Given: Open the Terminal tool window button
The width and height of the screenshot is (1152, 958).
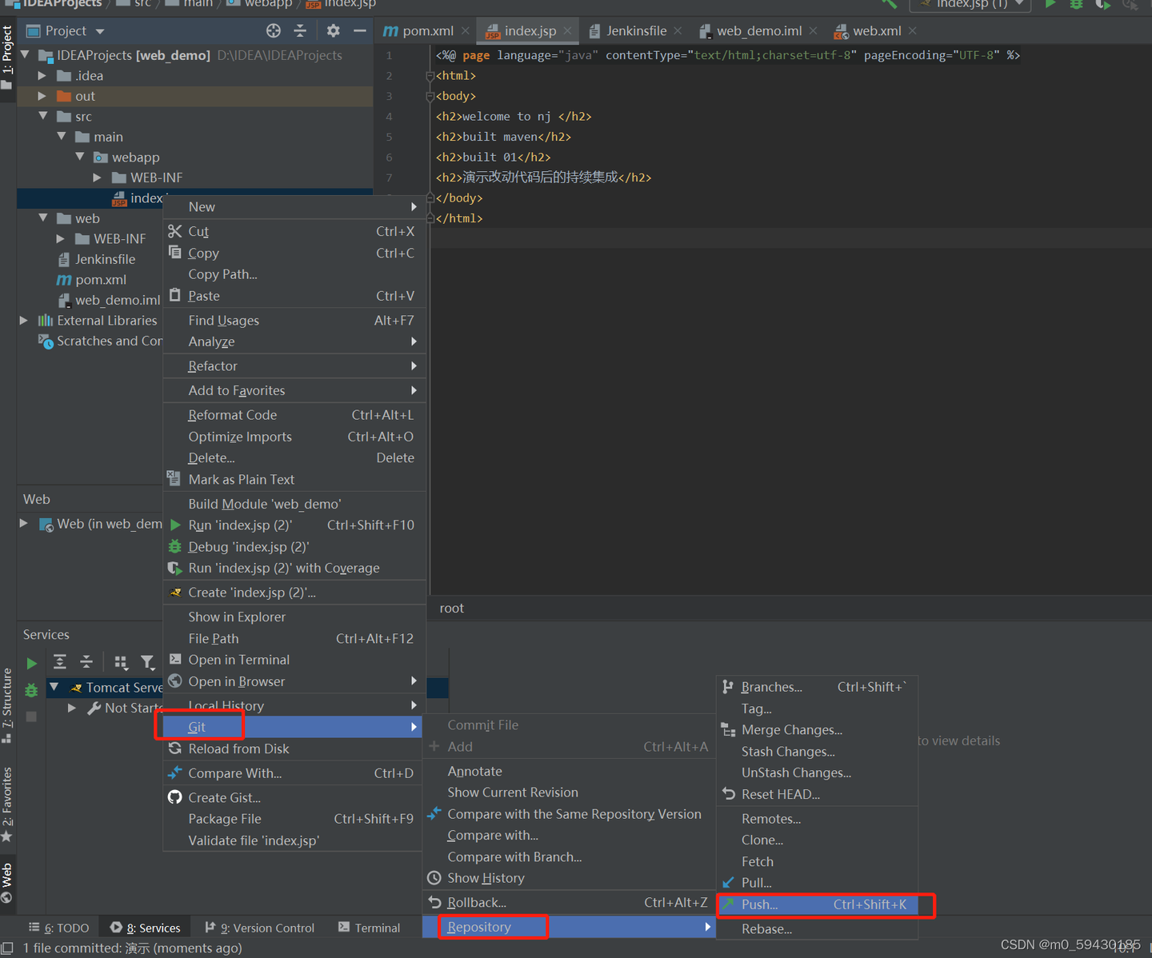Looking at the screenshot, I should (369, 928).
